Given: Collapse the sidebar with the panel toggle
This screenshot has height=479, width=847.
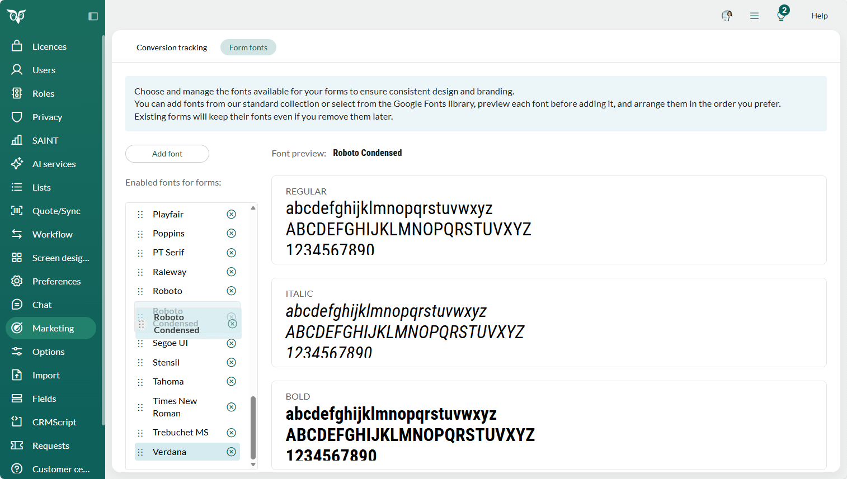Looking at the screenshot, I should (x=92, y=16).
